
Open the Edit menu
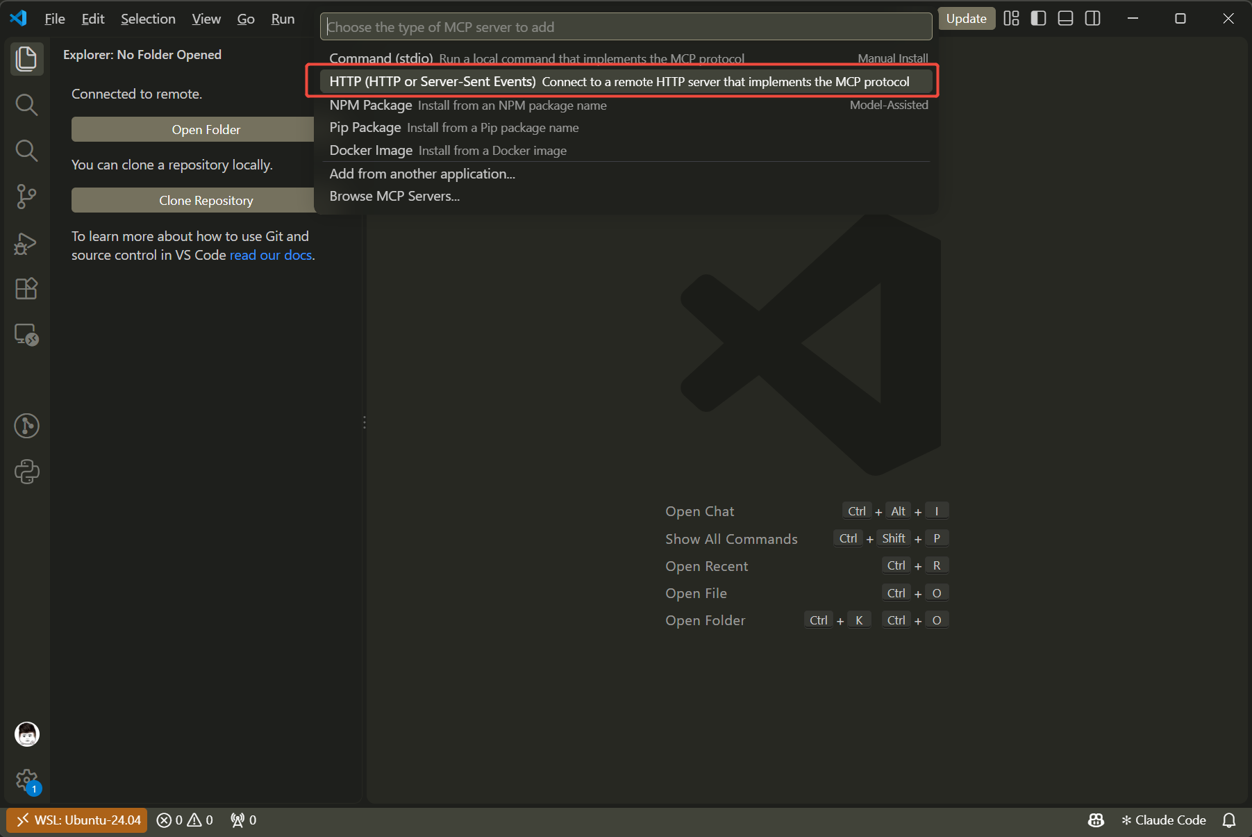pos(93,19)
